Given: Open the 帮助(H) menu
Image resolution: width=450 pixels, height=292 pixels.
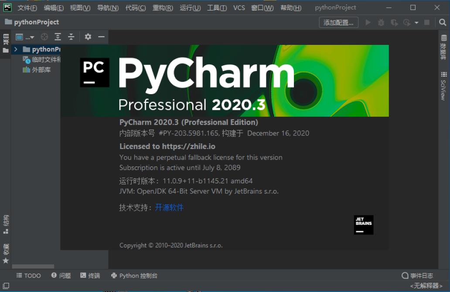Looking at the screenshot, I should (x=291, y=8).
